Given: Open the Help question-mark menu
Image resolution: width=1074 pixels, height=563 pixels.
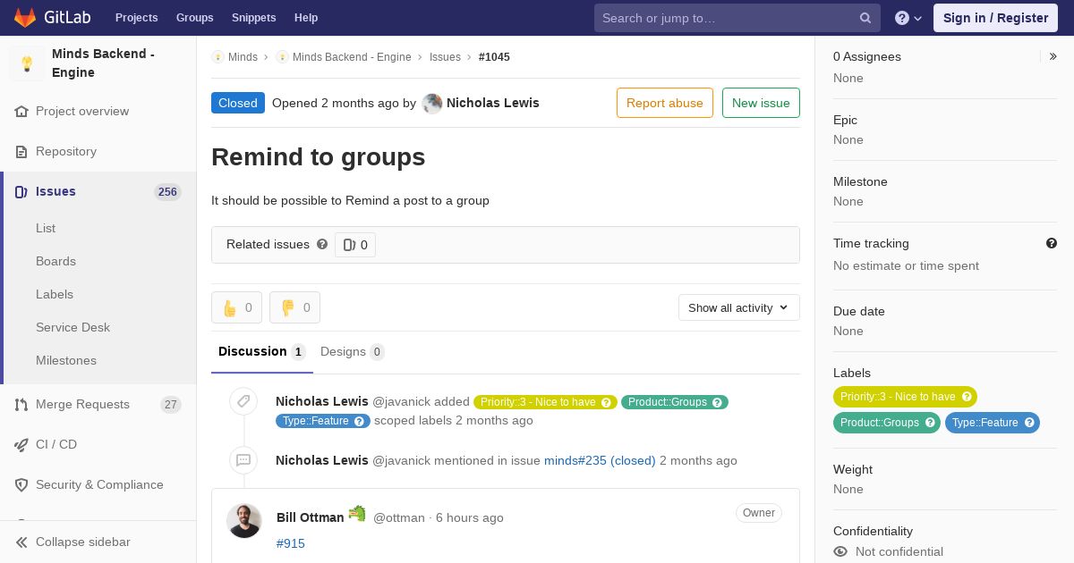Looking at the screenshot, I should tap(908, 18).
